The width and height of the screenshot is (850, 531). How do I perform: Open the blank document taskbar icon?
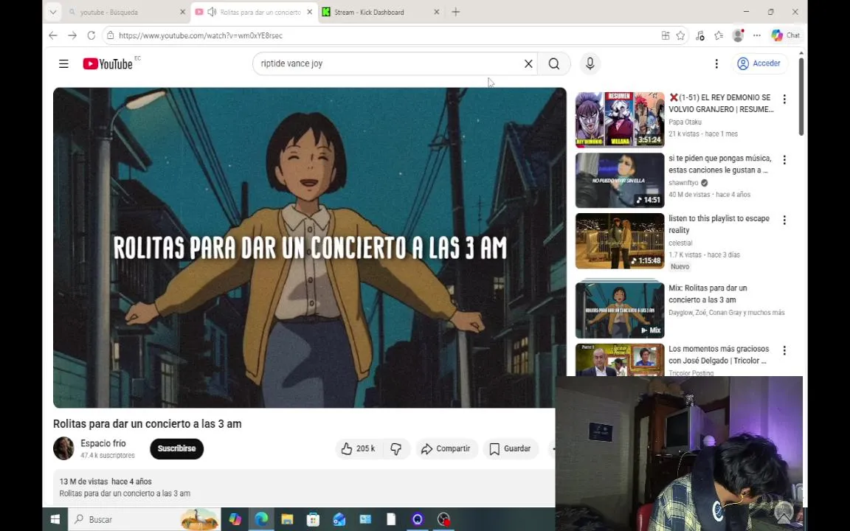click(391, 519)
